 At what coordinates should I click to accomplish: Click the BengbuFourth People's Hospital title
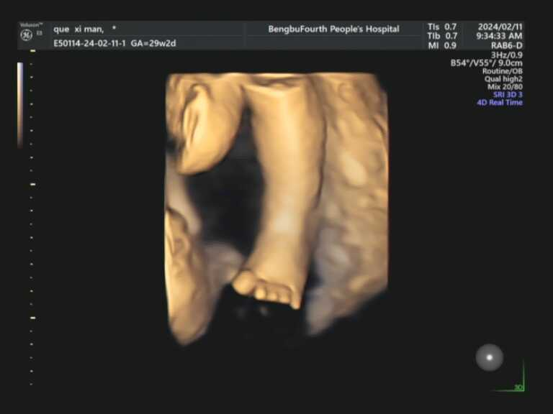pyautogui.click(x=333, y=29)
